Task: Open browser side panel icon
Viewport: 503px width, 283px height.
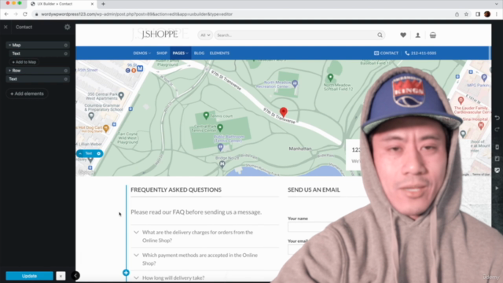Action: click(x=478, y=14)
